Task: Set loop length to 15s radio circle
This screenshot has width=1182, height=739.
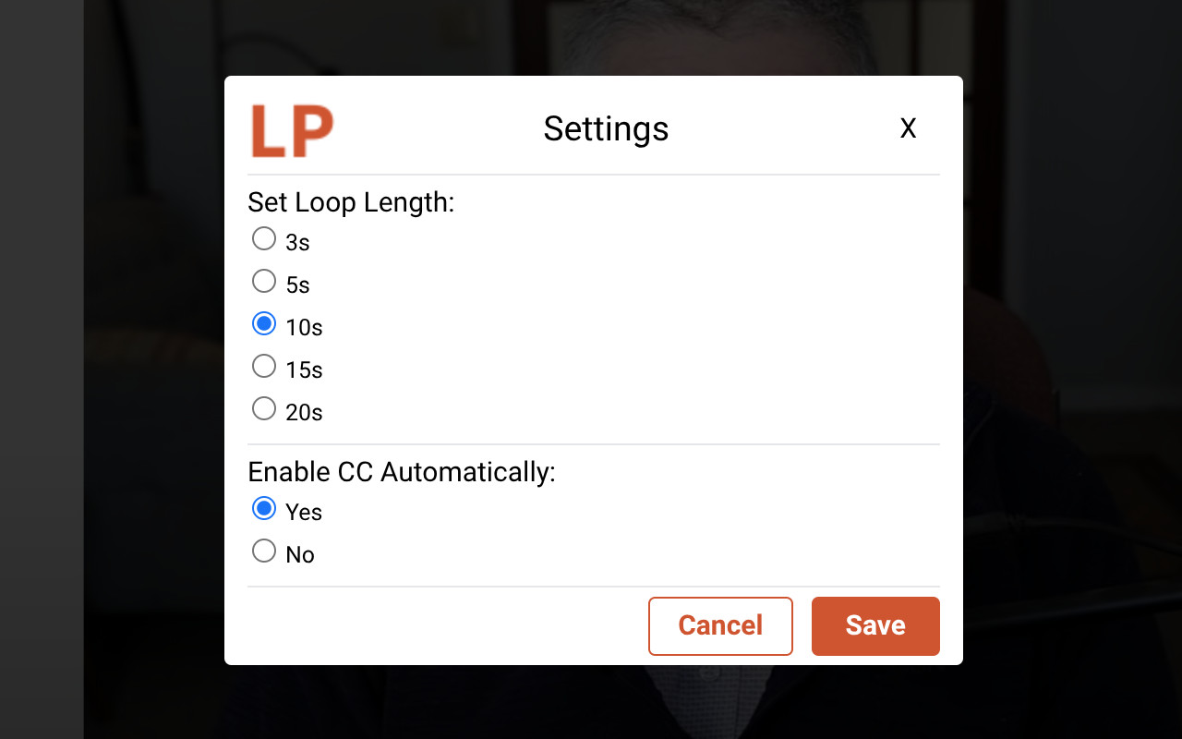Action: [264, 366]
